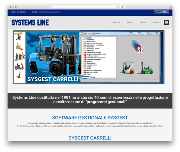Viewport: 180px width, 152px height.
Task: Select Cespiti tree item
Action: click(89, 67)
